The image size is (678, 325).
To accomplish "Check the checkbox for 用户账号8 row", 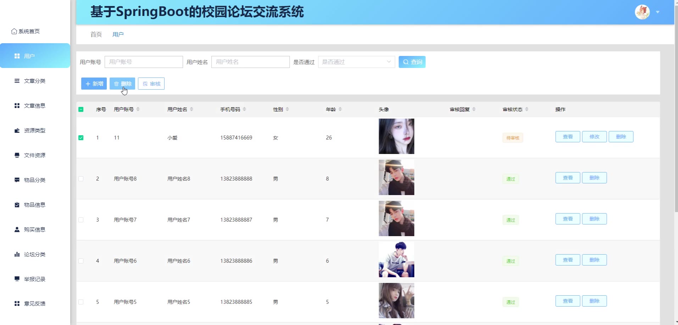I will point(81,179).
